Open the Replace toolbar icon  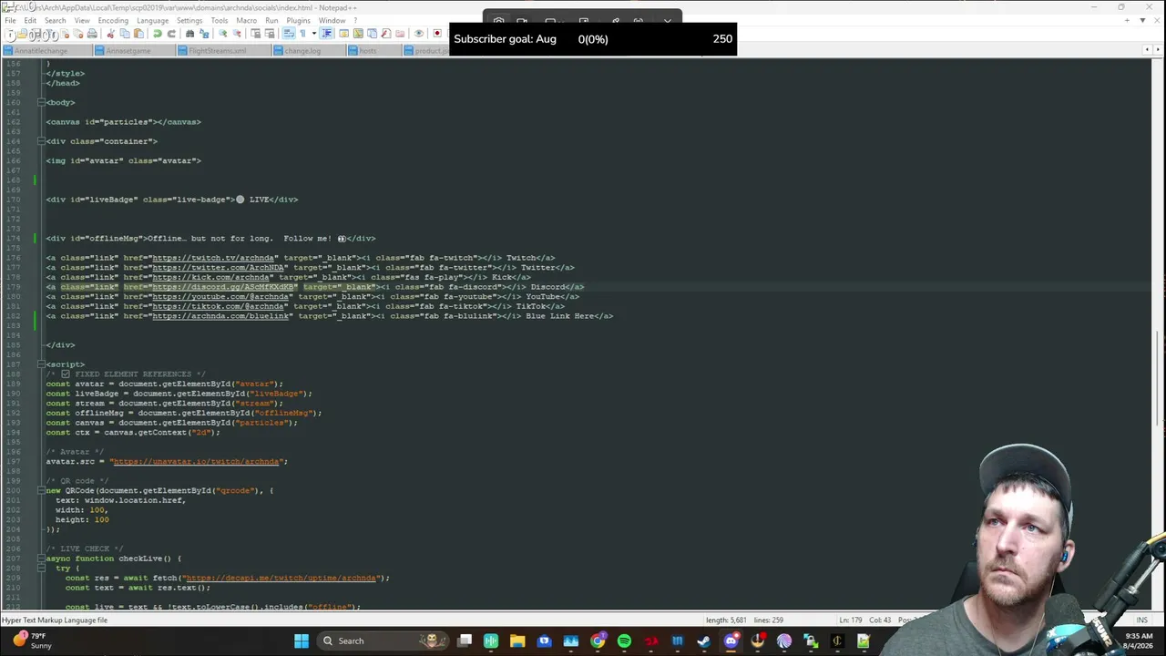[204, 34]
